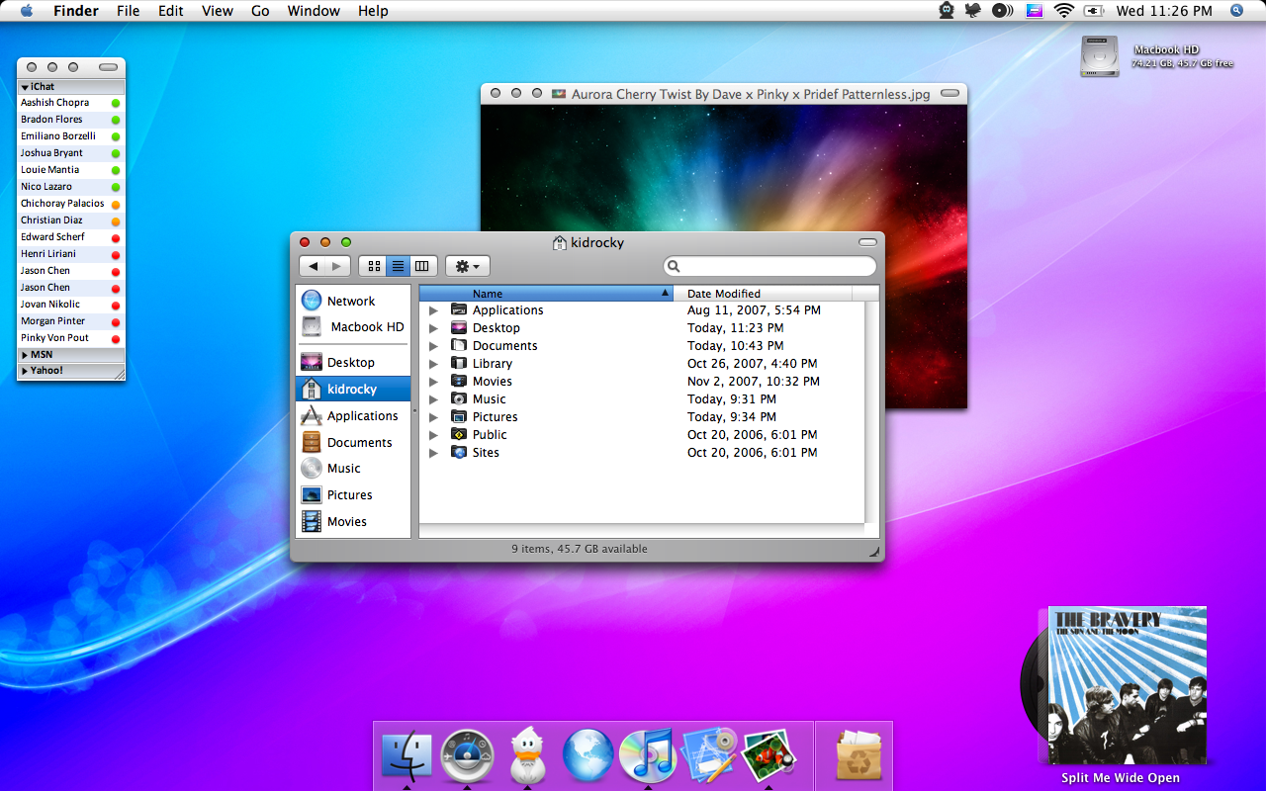Collapse the iChat contacts group

coord(25,87)
